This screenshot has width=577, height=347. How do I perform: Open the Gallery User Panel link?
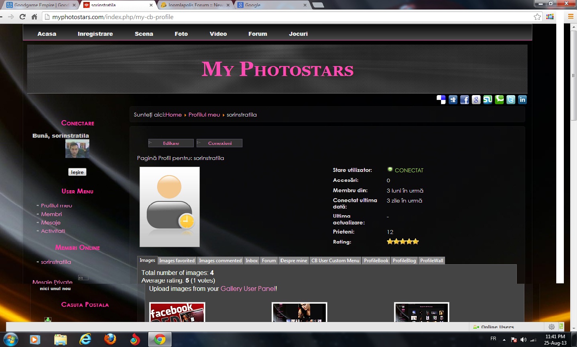click(248, 289)
